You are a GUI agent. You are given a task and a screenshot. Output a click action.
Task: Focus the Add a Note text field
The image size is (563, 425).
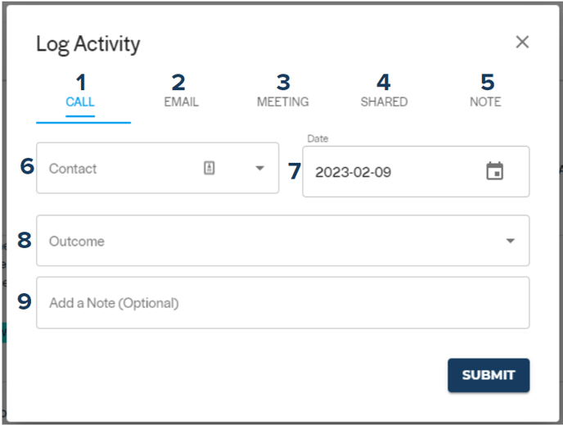point(282,302)
